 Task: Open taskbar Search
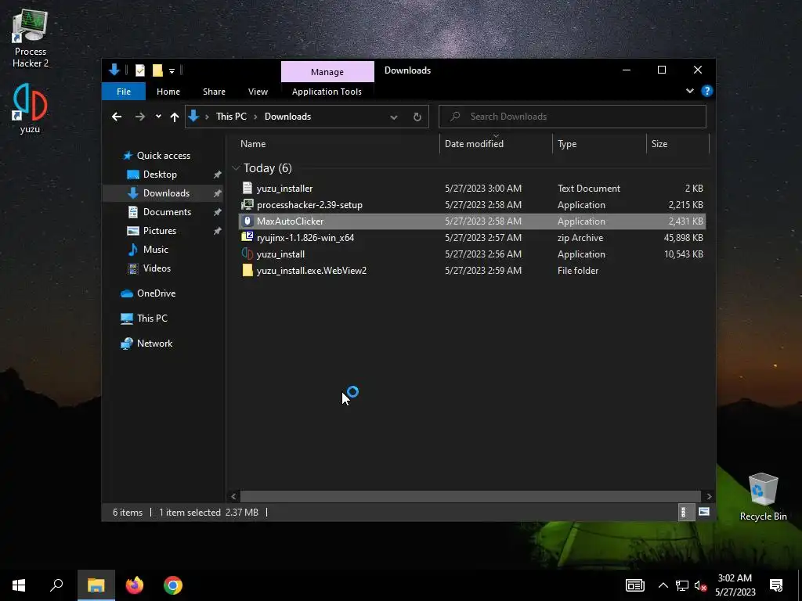tap(56, 585)
